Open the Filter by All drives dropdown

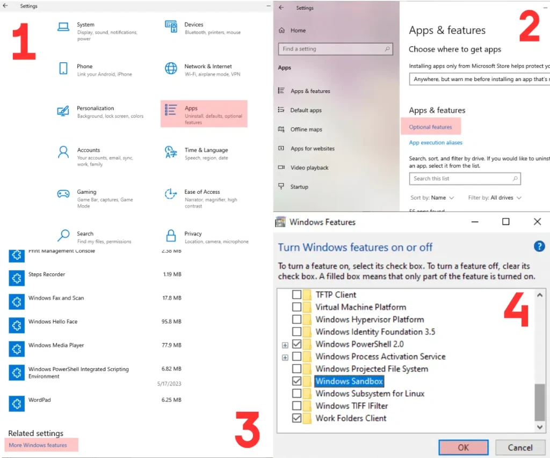click(495, 198)
